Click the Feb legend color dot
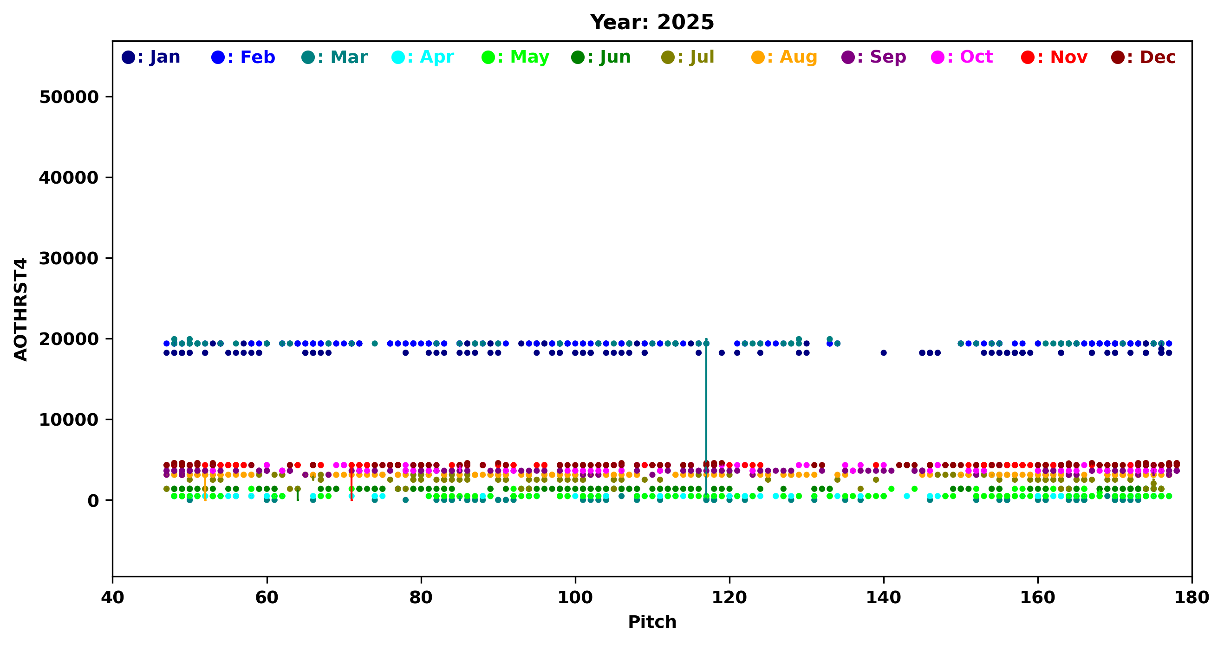The height and width of the screenshot is (645, 1224). 218,57
